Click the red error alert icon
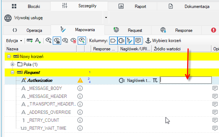The height and width of the screenshot is (137, 219). [214, 30]
